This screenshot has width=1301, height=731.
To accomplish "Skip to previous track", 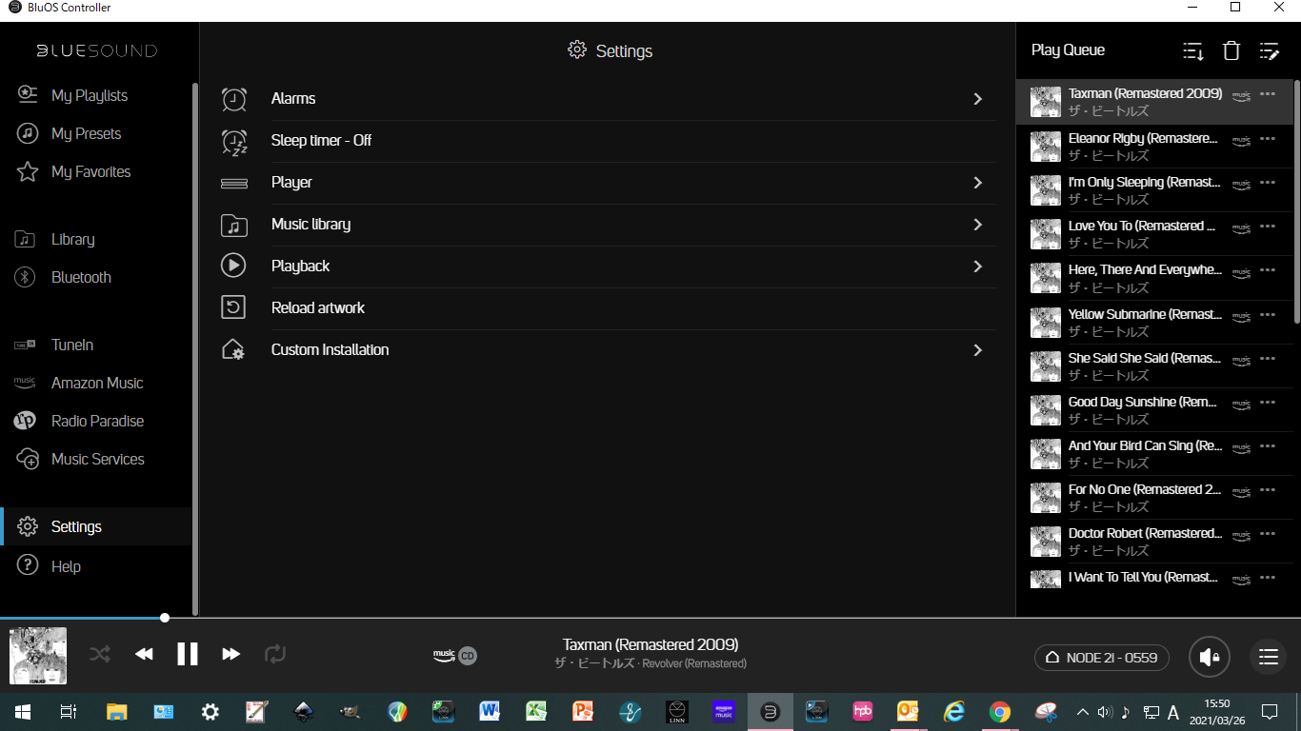I will pos(144,654).
